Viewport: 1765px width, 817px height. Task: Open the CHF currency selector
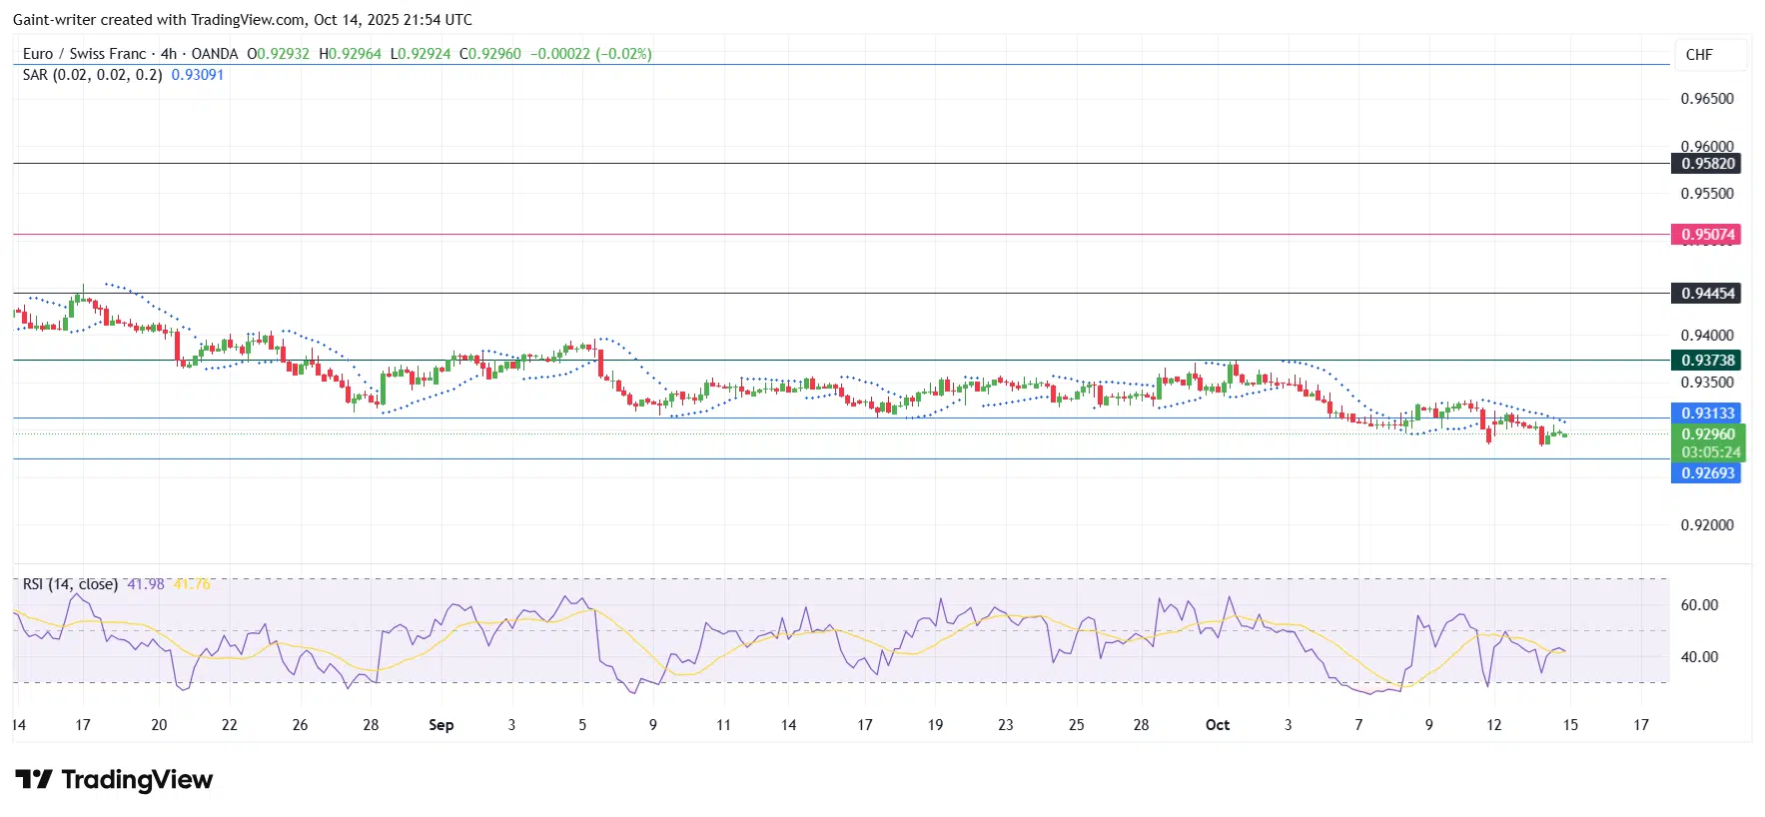(x=1698, y=55)
